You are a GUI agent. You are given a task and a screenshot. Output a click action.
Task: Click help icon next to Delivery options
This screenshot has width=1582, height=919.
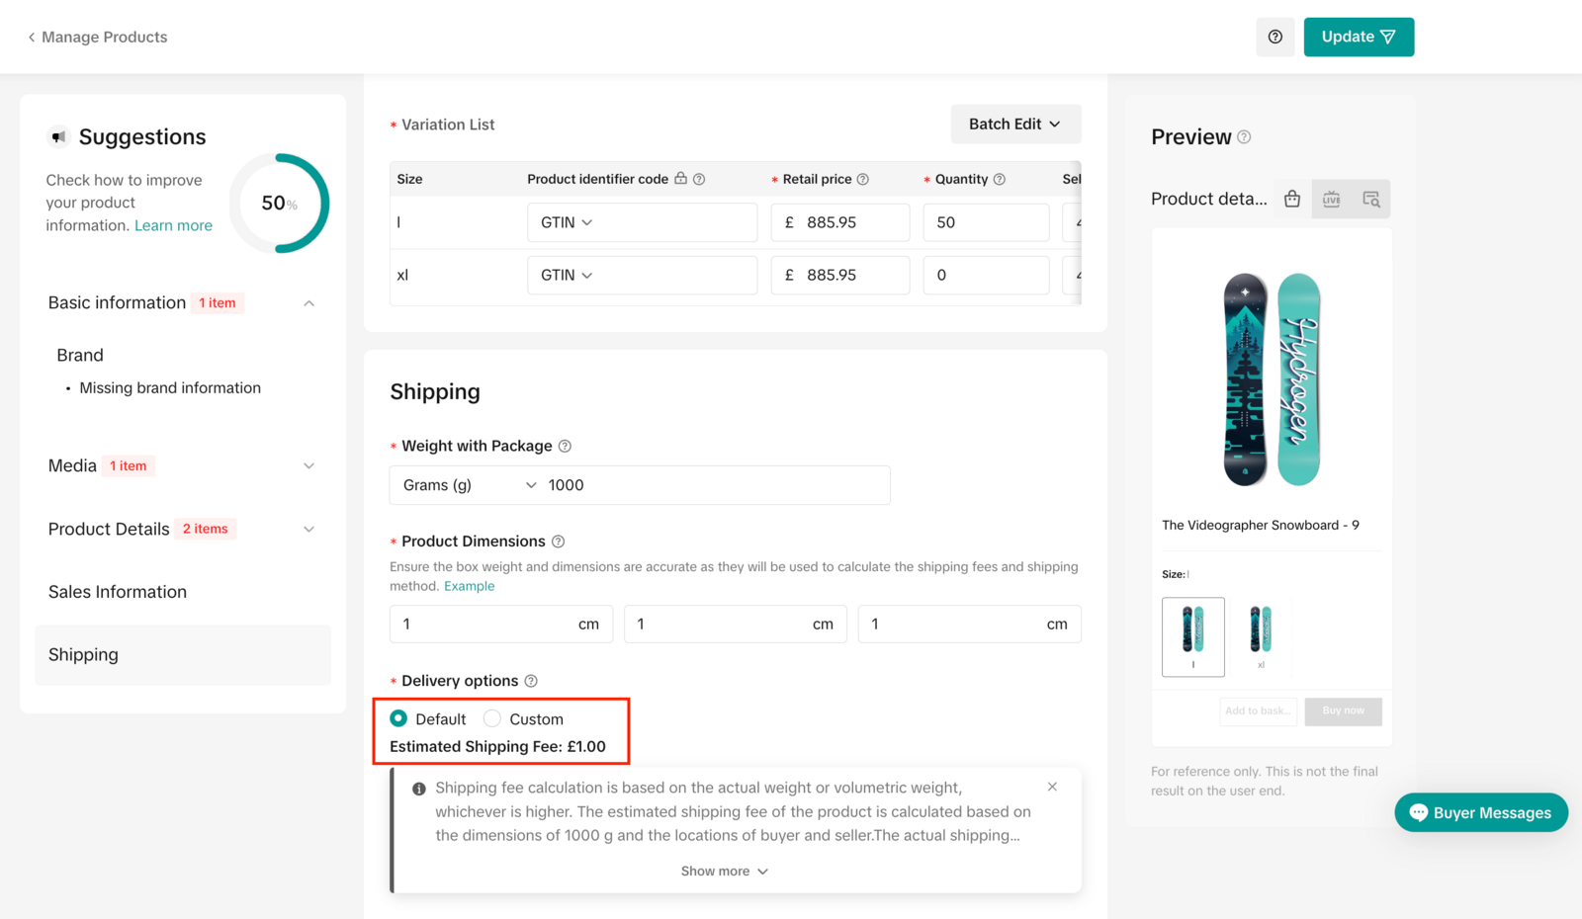[531, 681]
